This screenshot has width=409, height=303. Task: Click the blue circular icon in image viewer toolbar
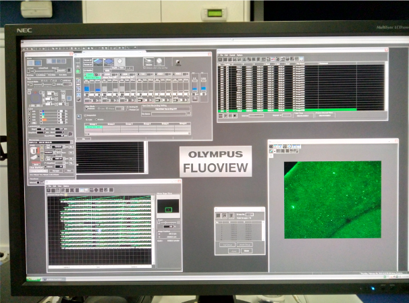(289, 146)
